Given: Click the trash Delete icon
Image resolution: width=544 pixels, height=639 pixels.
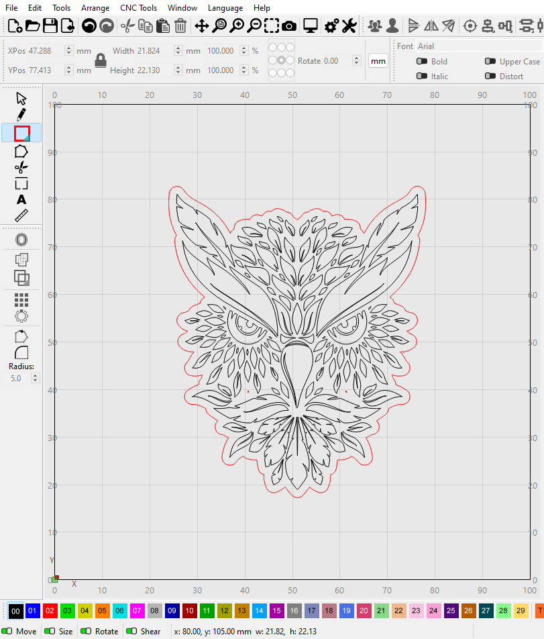Looking at the screenshot, I should pyautogui.click(x=180, y=26).
